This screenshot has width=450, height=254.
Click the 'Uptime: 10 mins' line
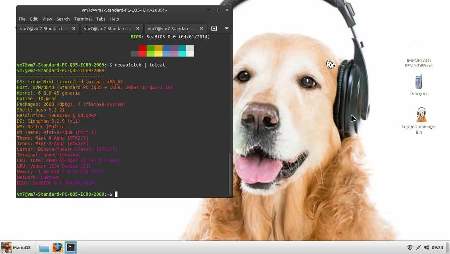tap(37, 99)
